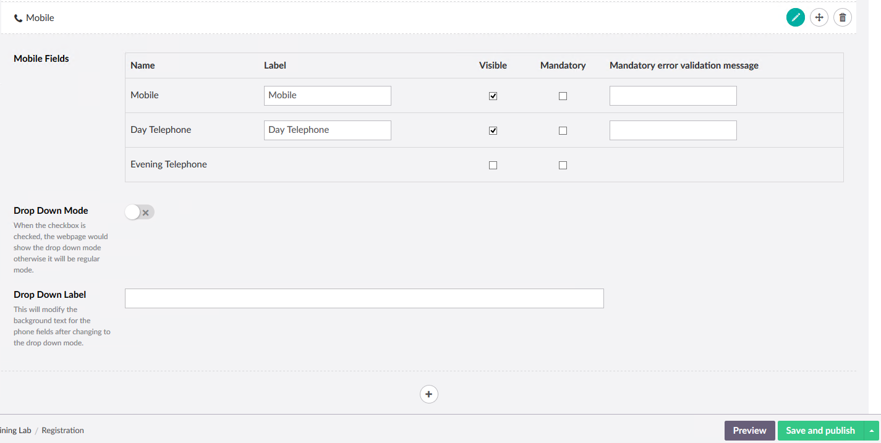This screenshot has width=881, height=443.
Task: Open the Registration breadcrumb link
Action: (x=62, y=430)
